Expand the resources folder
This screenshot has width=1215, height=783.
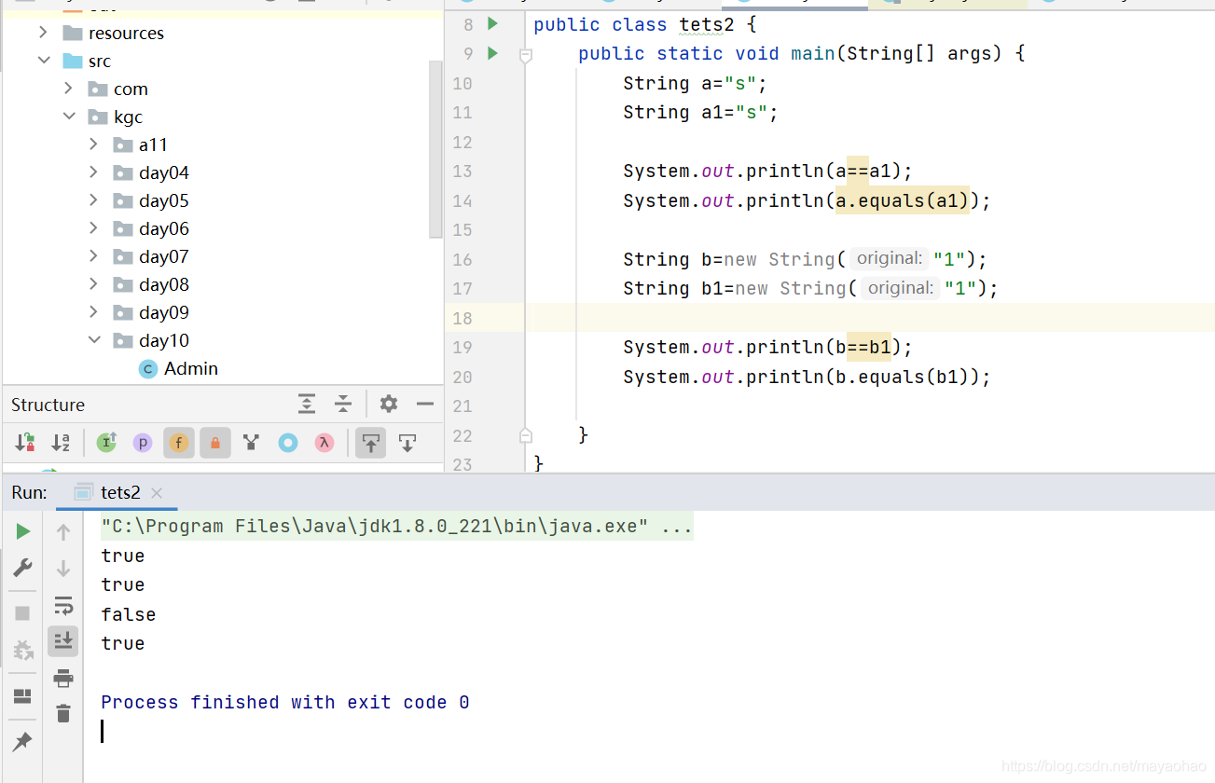(43, 32)
